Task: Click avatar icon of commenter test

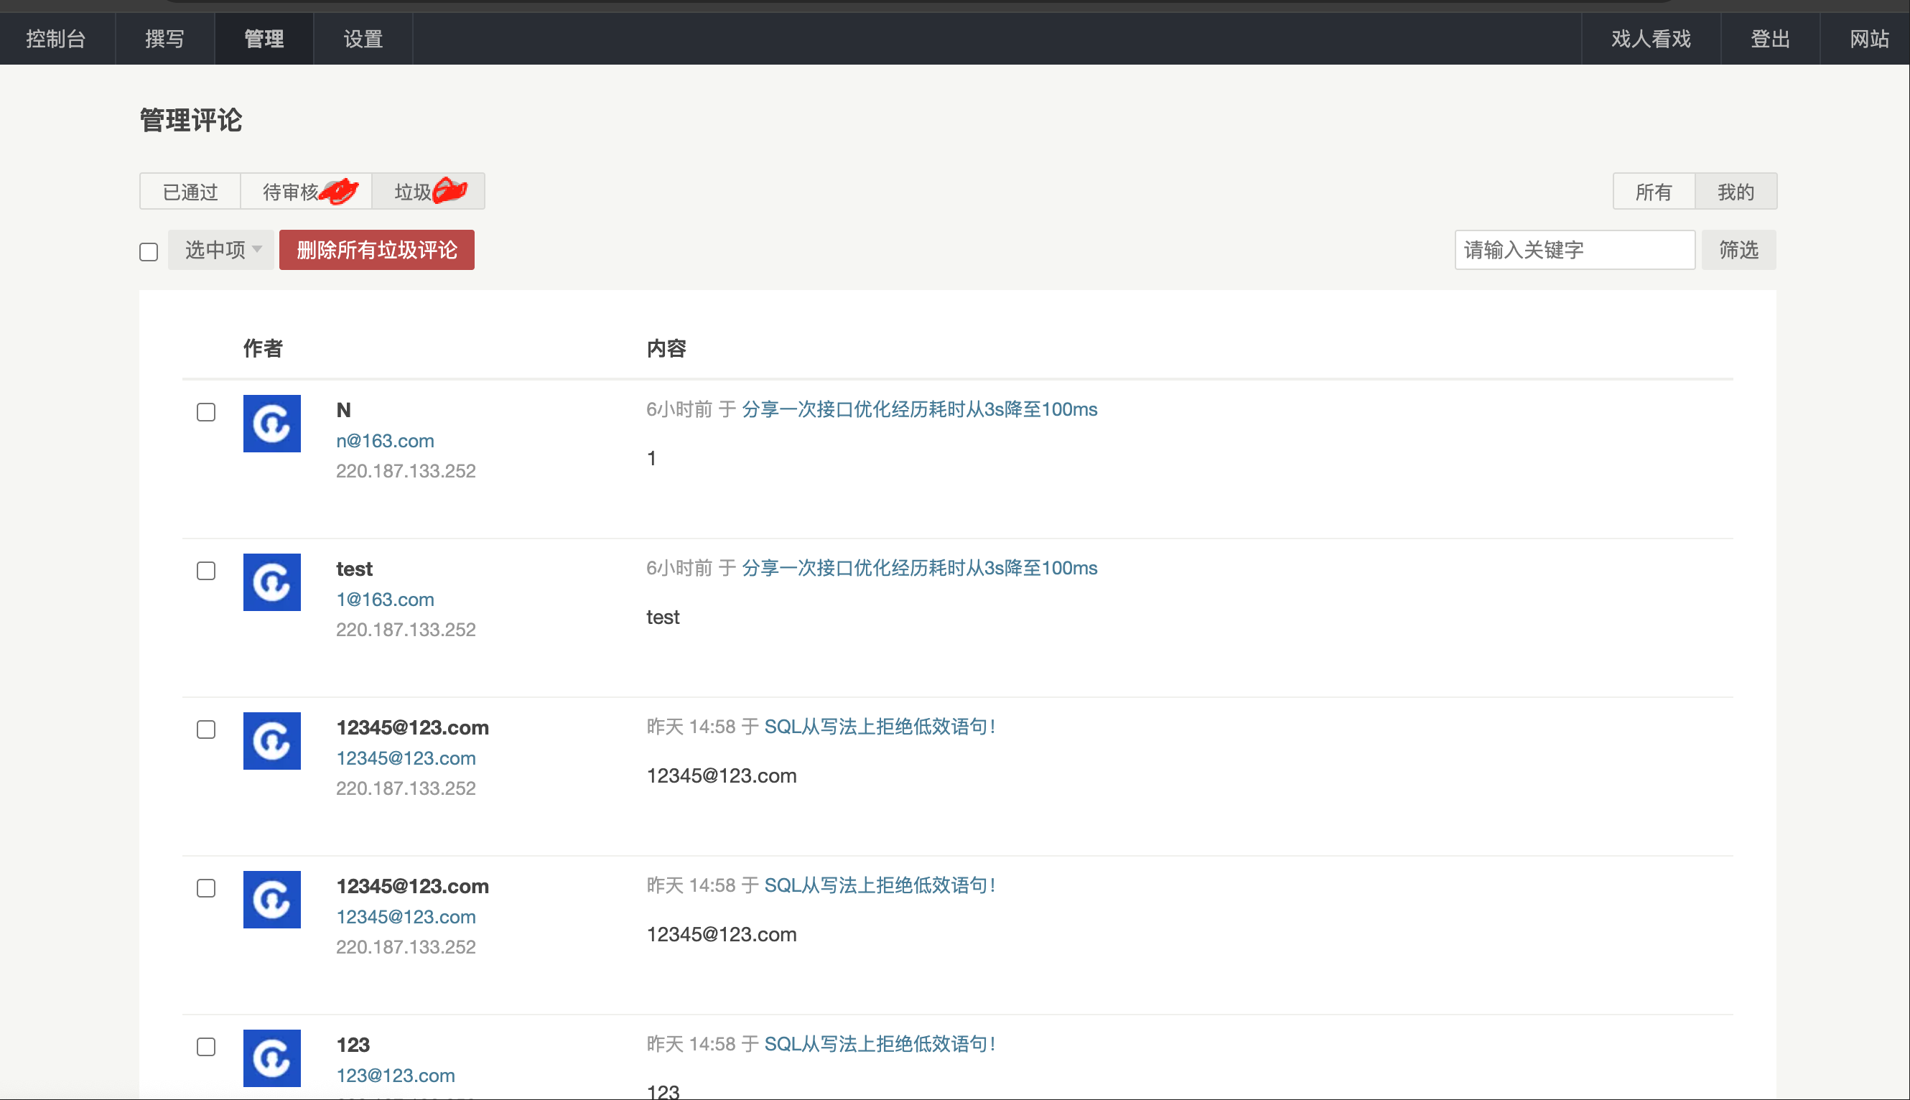Action: (x=271, y=582)
